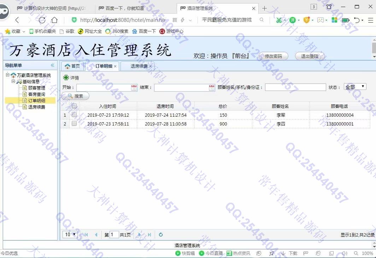Click cell 13800000004 phone number
This screenshot has height=258, width=376.
(340, 115)
